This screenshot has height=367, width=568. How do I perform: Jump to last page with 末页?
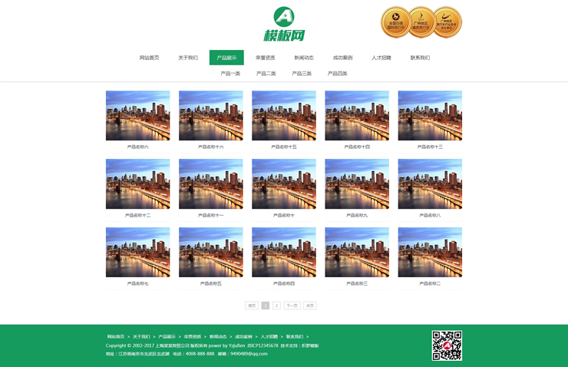(x=310, y=306)
